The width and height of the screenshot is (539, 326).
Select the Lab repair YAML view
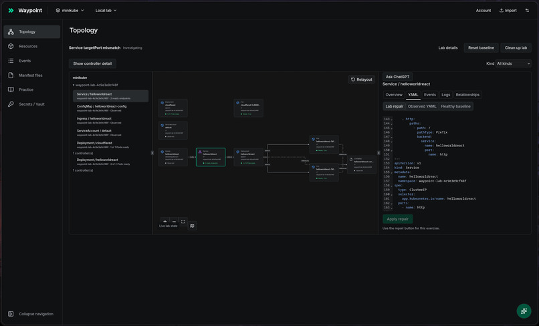[395, 106]
